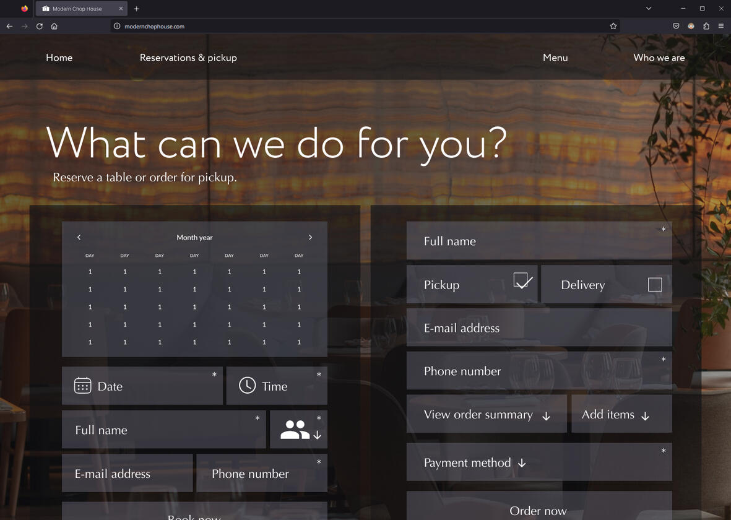731x520 pixels.
Task: Check the Delivery checkbox
Action: click(x=654, y=284)
